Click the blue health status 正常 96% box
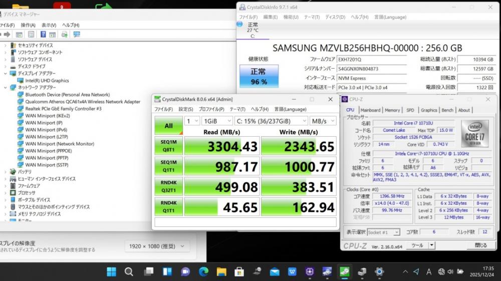 (259, 77)
